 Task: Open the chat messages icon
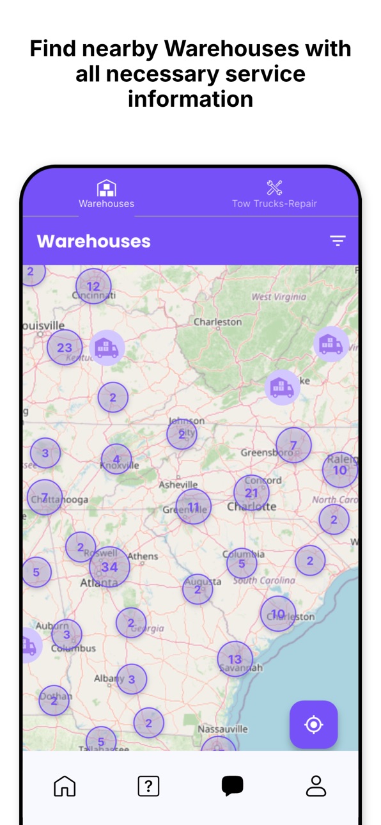point(233,785)
